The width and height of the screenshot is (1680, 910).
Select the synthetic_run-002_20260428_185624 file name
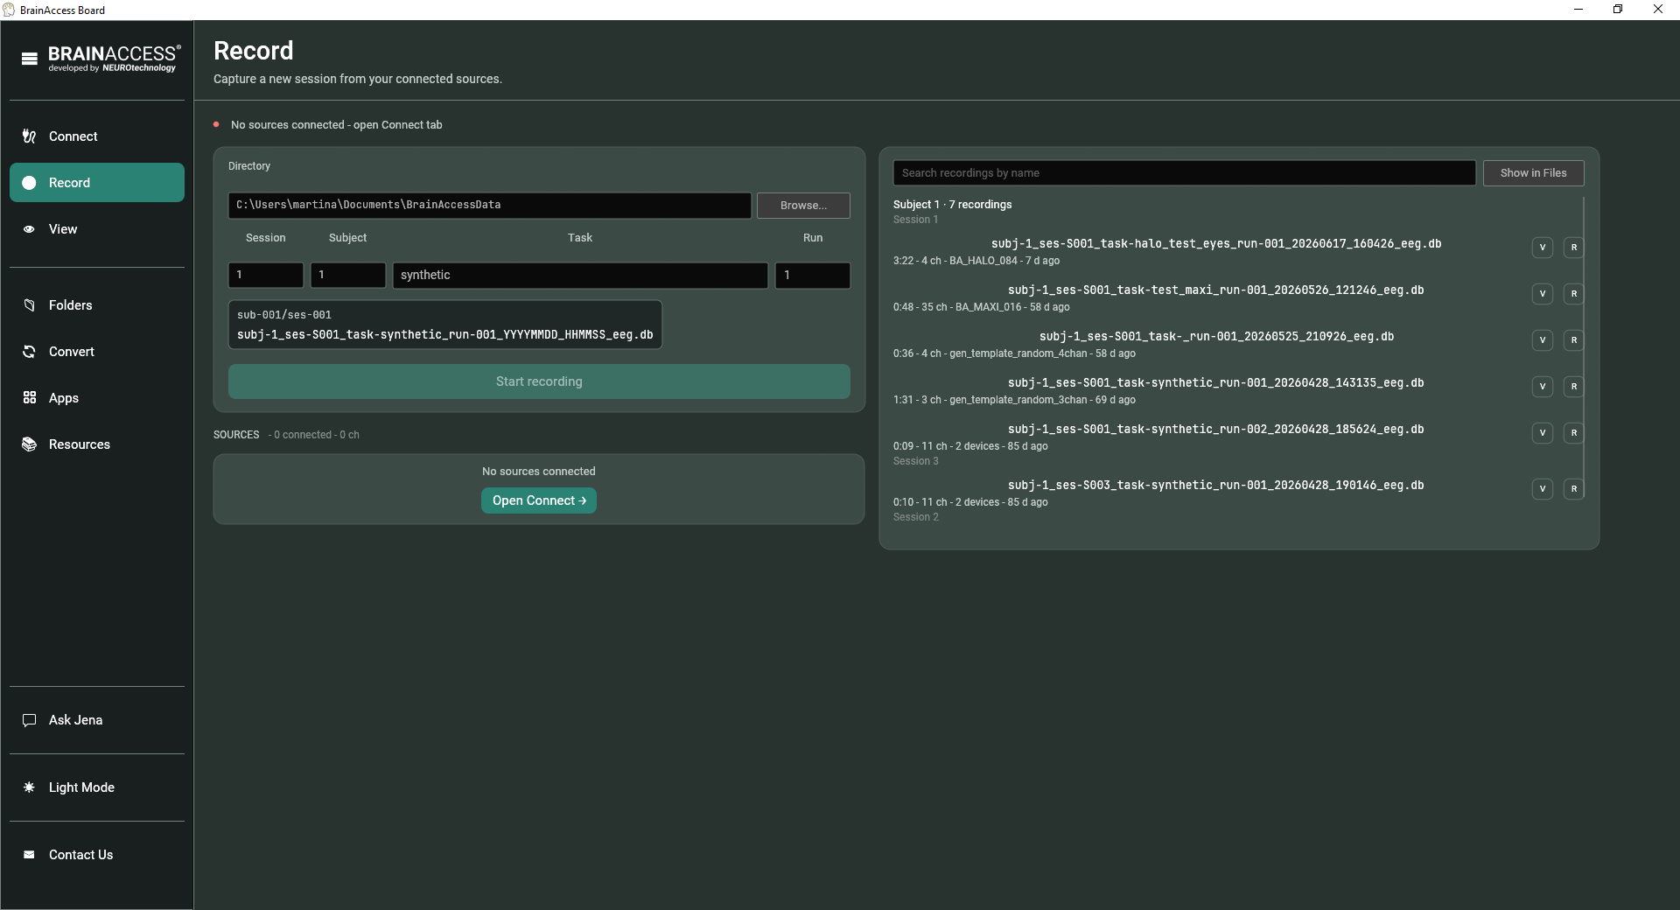[x=1216, y=430]
